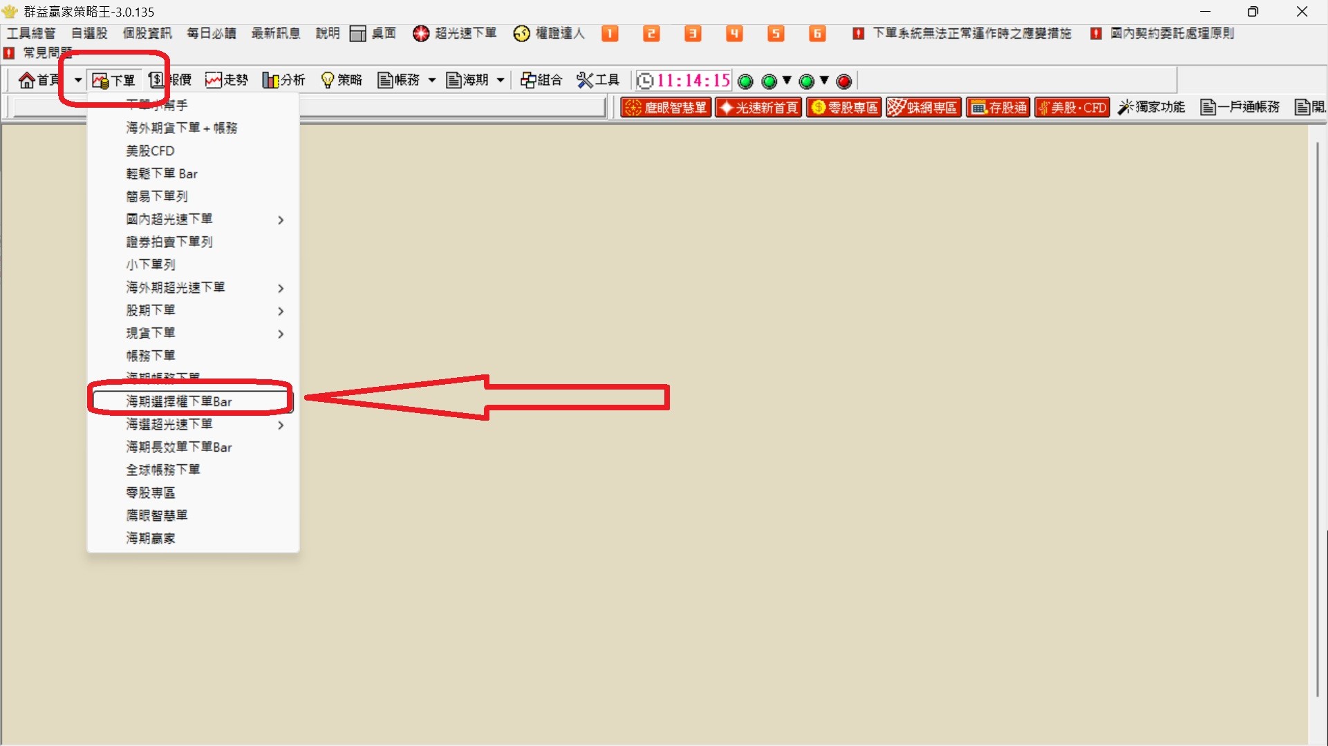Image resolution: width=1328 pixels, height=746 pixels.
Task: Open the 走勢 trend chart tool
Action: pyautogui.click(x=226, y=80)
